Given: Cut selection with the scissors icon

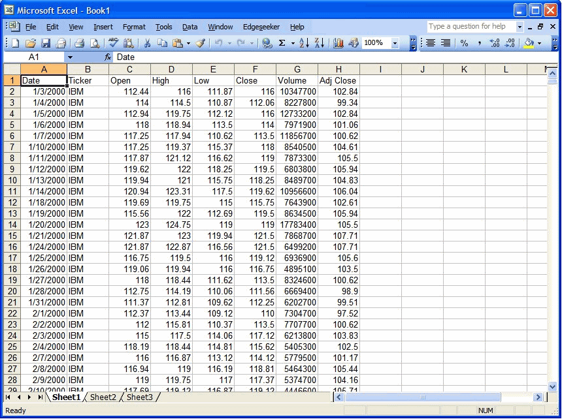Looking at the screenshot, I should 147,43.
